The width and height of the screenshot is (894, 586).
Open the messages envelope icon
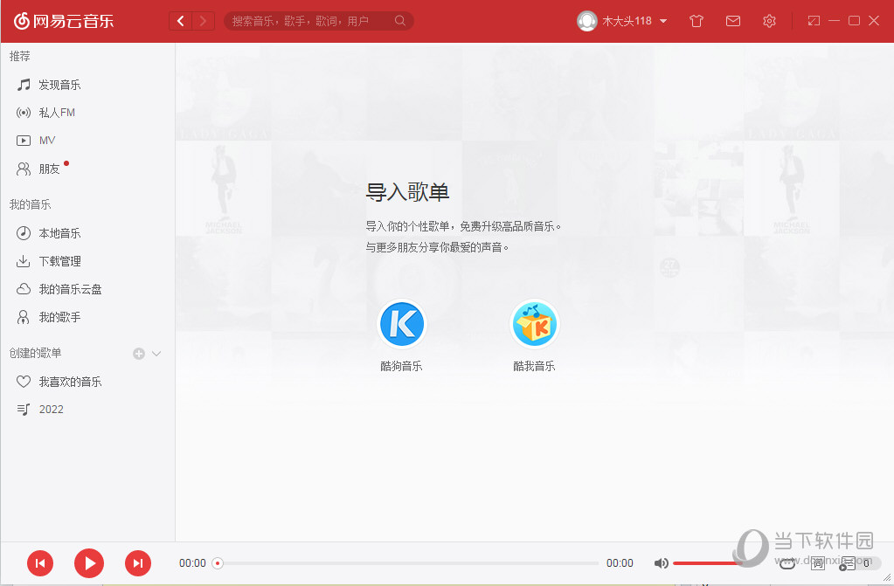[733, 20]
